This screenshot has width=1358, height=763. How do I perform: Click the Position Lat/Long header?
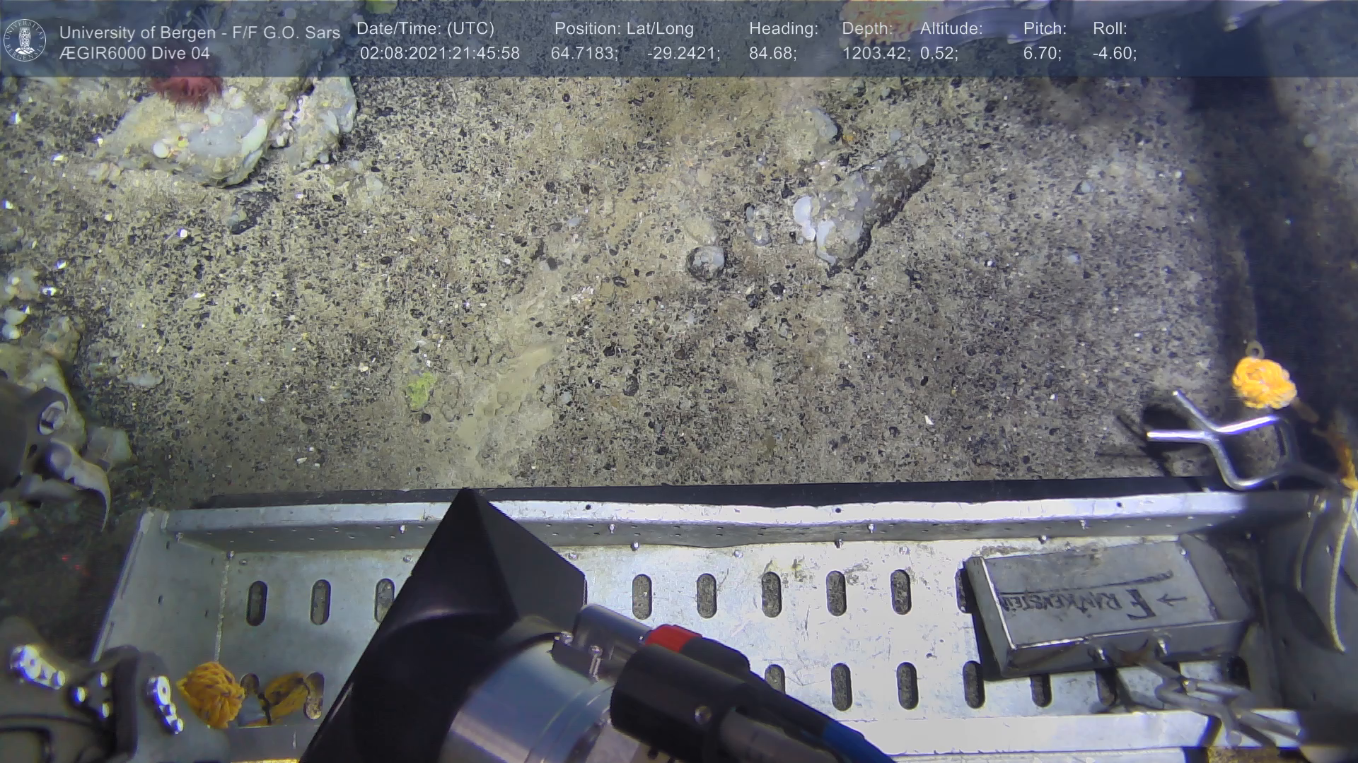pos(624,29)
